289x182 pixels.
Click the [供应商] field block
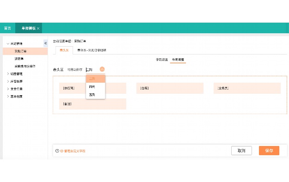point(92,88)
